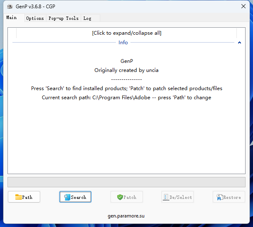Click expand/collapse all header

127,33
